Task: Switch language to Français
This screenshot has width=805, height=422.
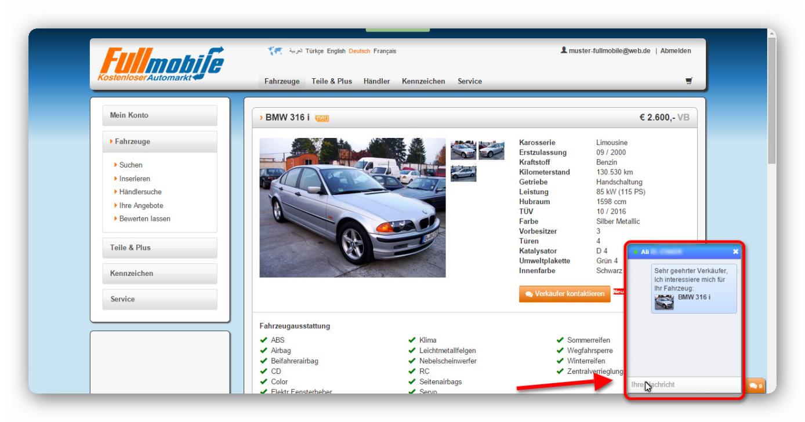Action: coord(385,51)
